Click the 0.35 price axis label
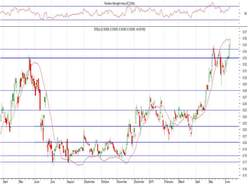Screen dimensions: 248x184 click(x=245, y=45)
